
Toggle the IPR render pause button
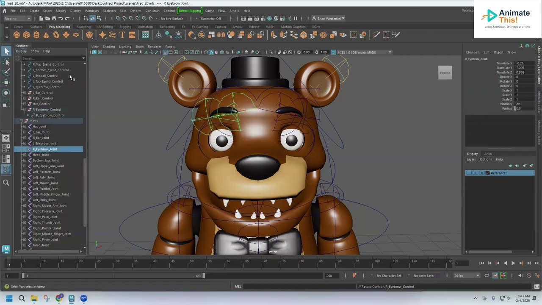tap(295, 19)
